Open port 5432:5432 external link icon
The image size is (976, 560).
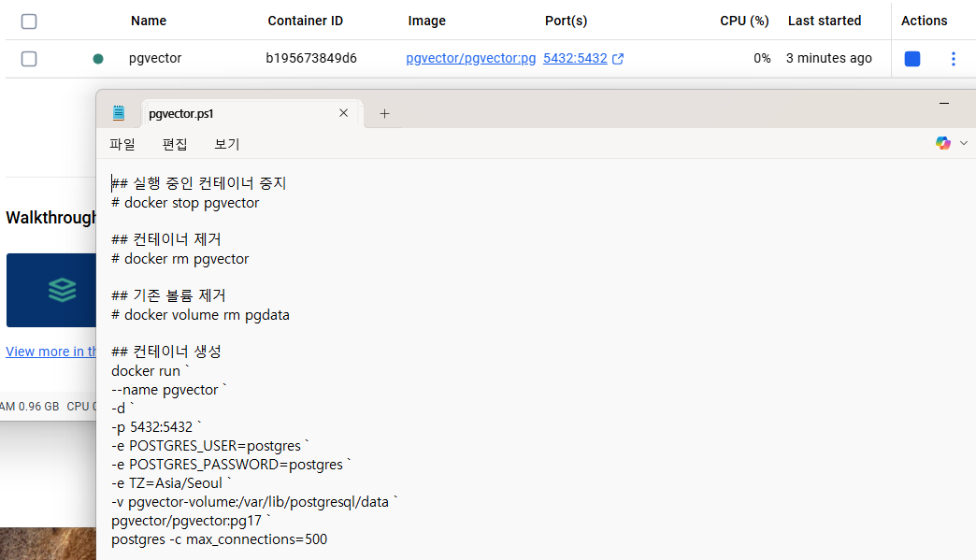617,59
